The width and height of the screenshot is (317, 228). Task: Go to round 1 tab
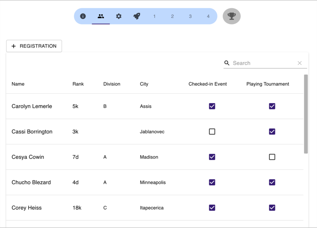154,16
